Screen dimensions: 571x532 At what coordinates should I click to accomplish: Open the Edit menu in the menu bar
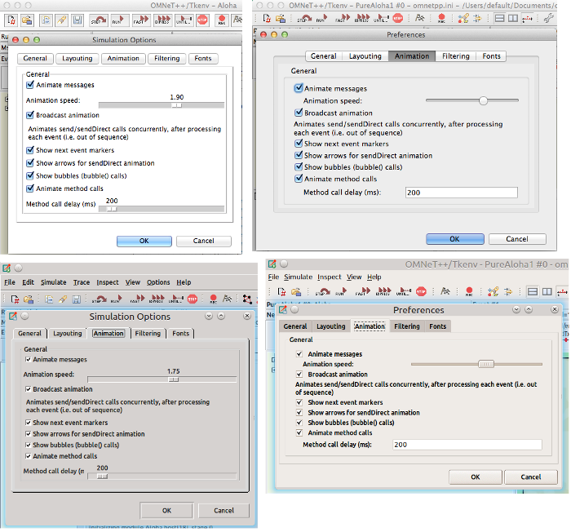tap(28, 282)
